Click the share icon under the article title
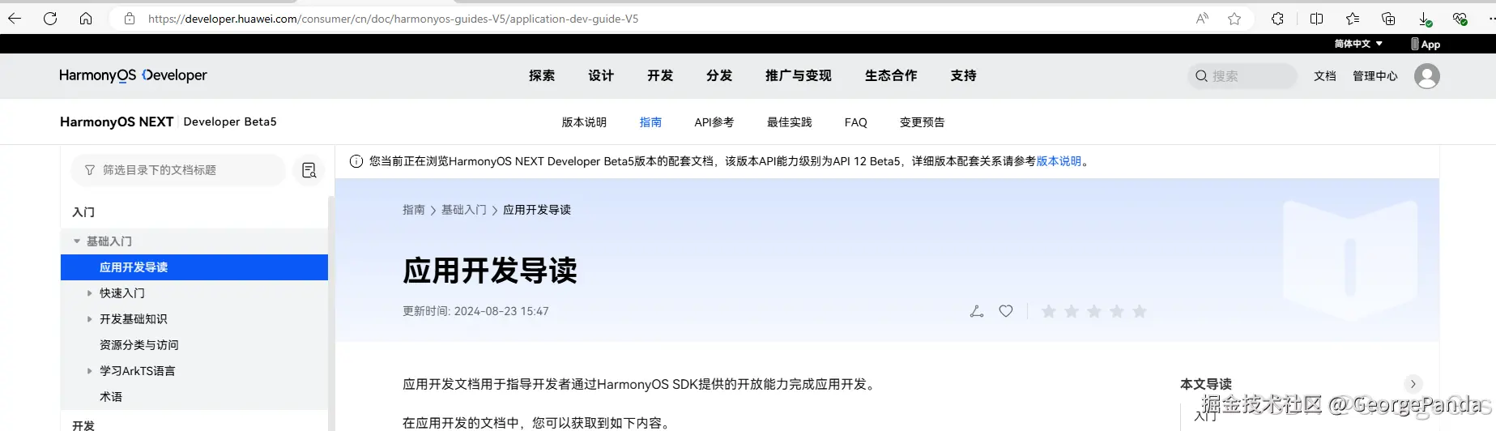Viewport: 1496px width, 431px height. [x=977, y=311]
